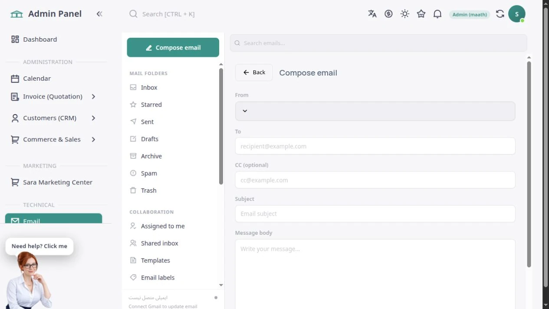The image size is (549, 309).
Task: Collapse the sidebar with double-chevron icon
Action: tap(99, 14)
